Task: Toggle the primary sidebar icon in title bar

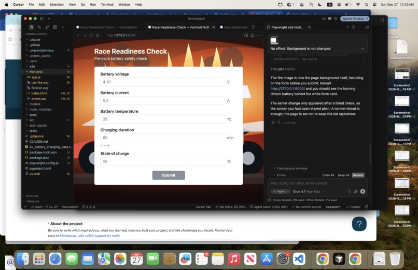Action: (x=42, y=19)
